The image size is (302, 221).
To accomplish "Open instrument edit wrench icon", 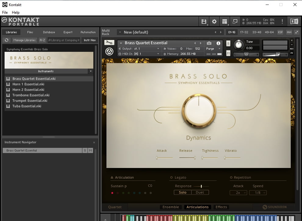I will tap(109, 43).
